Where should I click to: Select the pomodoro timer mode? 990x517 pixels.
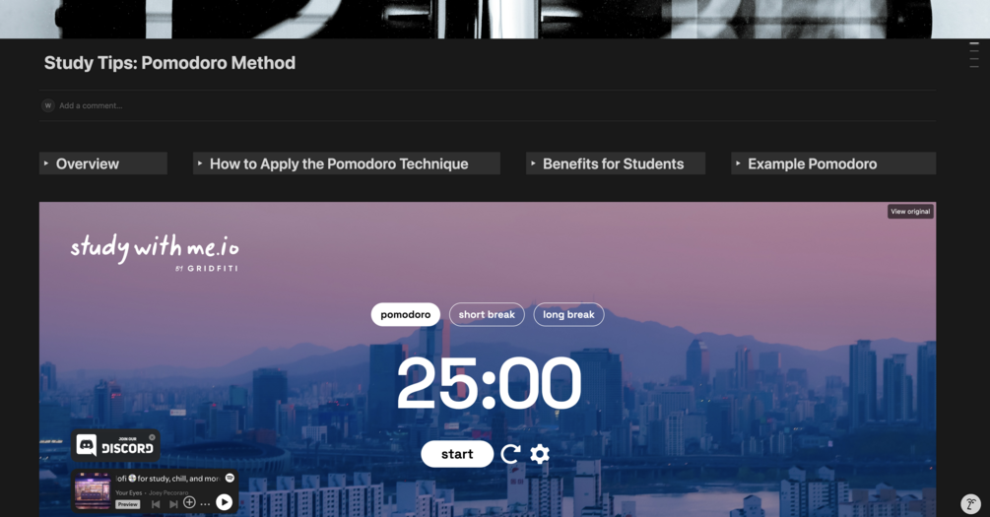tap(405, 314)
